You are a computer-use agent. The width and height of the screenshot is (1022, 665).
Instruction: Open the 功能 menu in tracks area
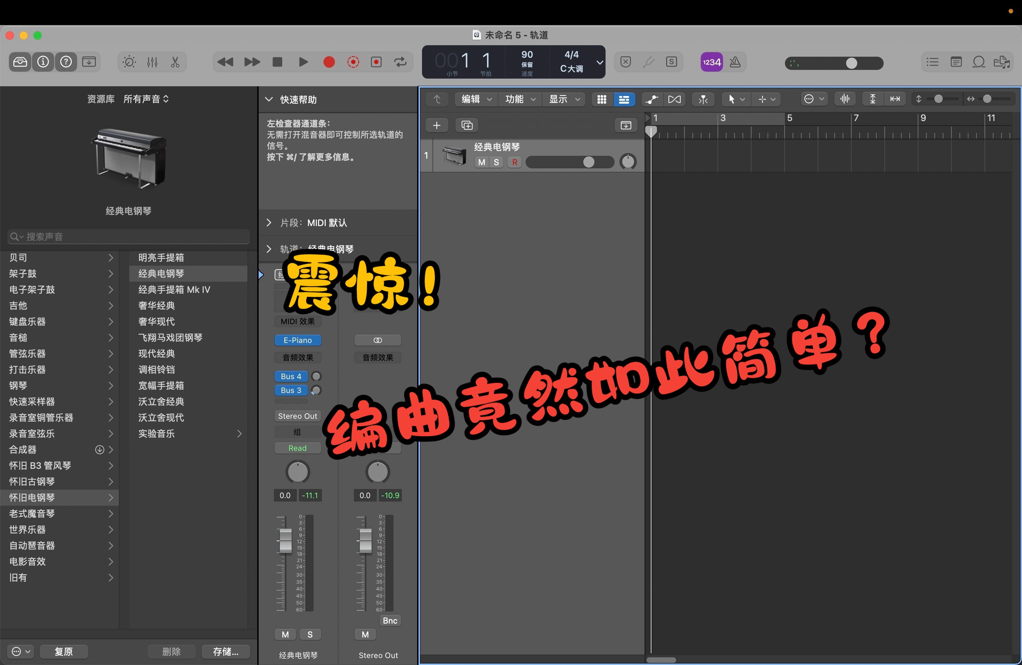520,99
